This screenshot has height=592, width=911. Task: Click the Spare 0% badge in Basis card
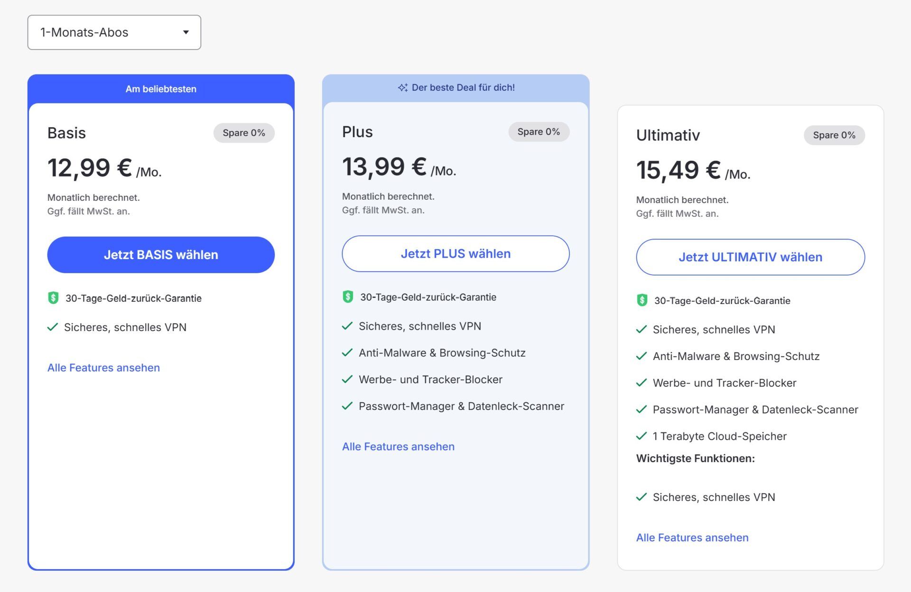pos(244,133)
